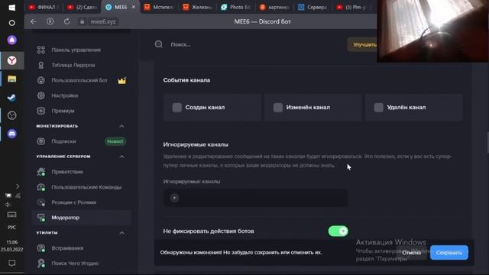
Task: Switch to the ФИНАЛ browser tab
Action: (x=43, y=7)
